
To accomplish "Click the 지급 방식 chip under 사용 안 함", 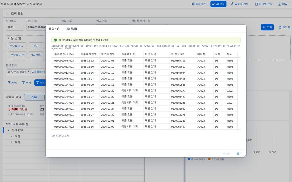I will pyautogui.click(x=36, y=55).
